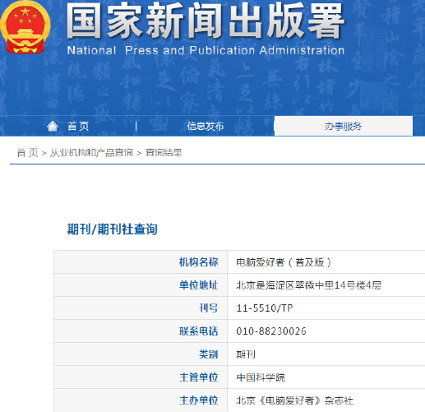This screenshot has width=425, height=412.
Task: Select the value 北京《电脑爱好者》杂志社
Action: pos(294,400)
